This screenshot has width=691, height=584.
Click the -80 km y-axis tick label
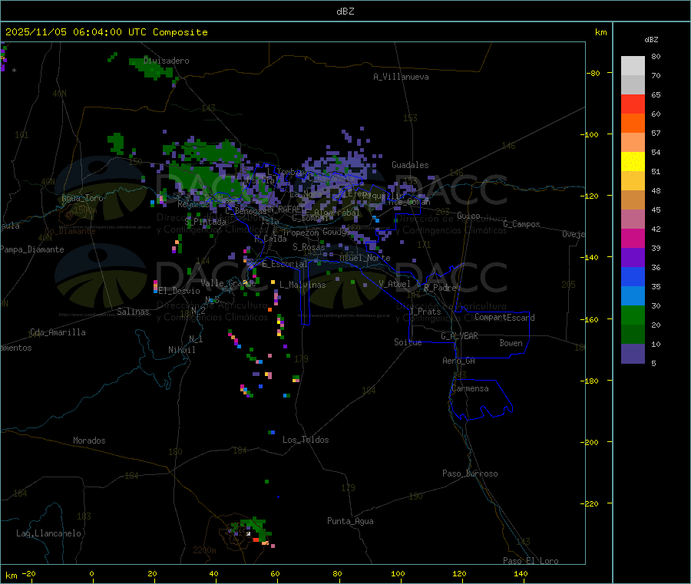pos(593,73)
